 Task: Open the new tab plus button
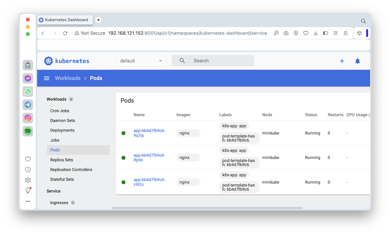click(x=98, y=20)
